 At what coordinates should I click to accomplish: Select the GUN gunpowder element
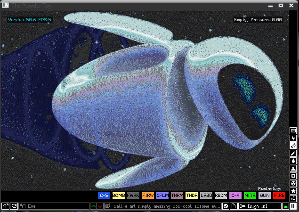point(265,196)
